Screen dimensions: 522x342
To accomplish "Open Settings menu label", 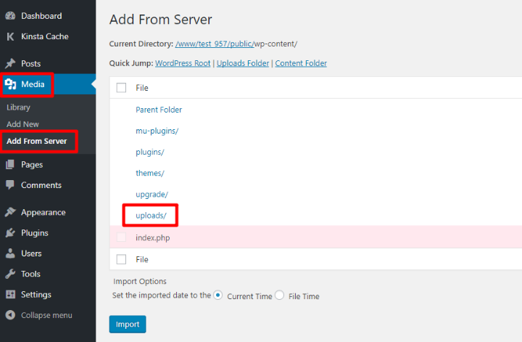I will tap(36, 295).
